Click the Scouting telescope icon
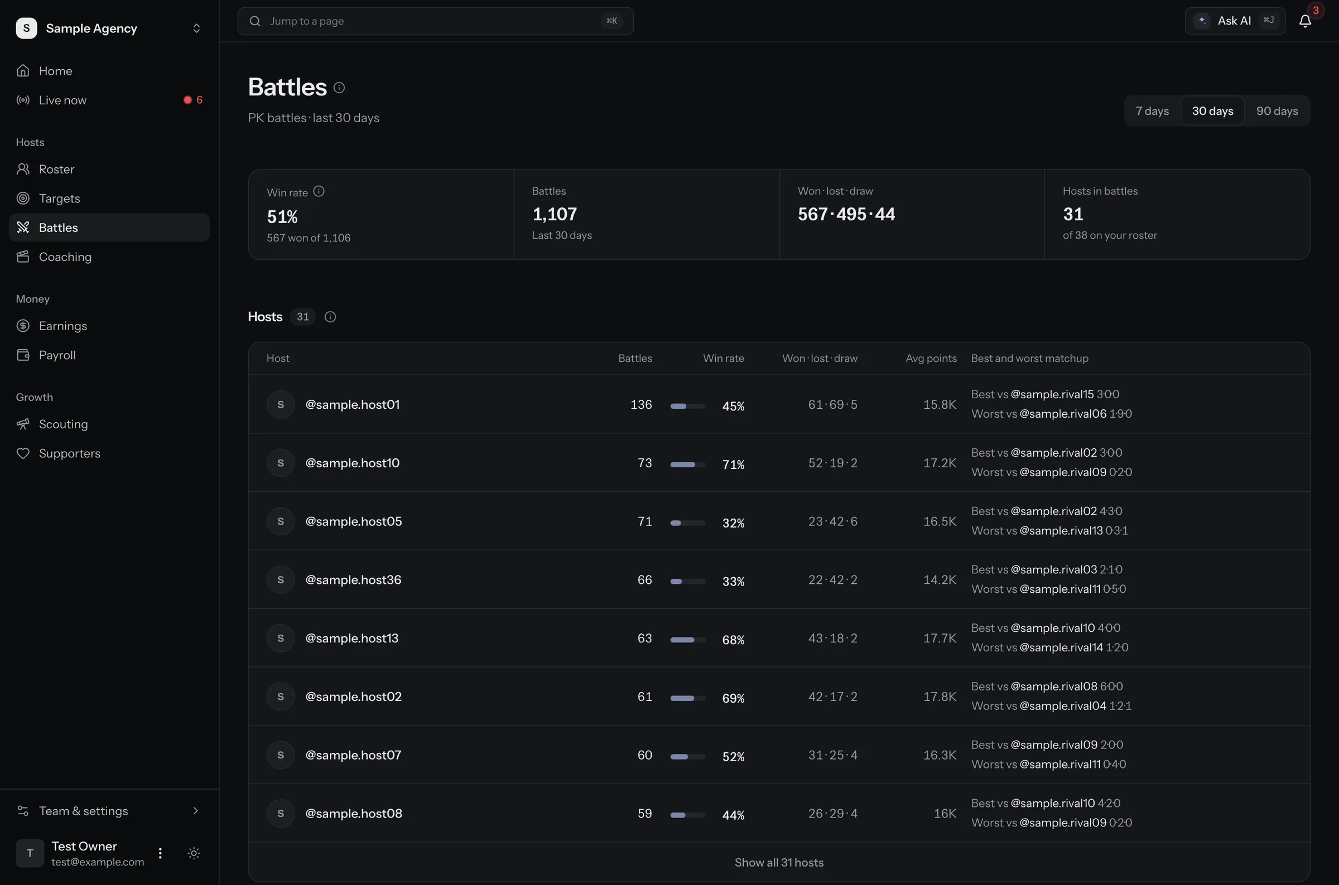Viewport: 1339px width, 885px height. click(x=23, y=424)
